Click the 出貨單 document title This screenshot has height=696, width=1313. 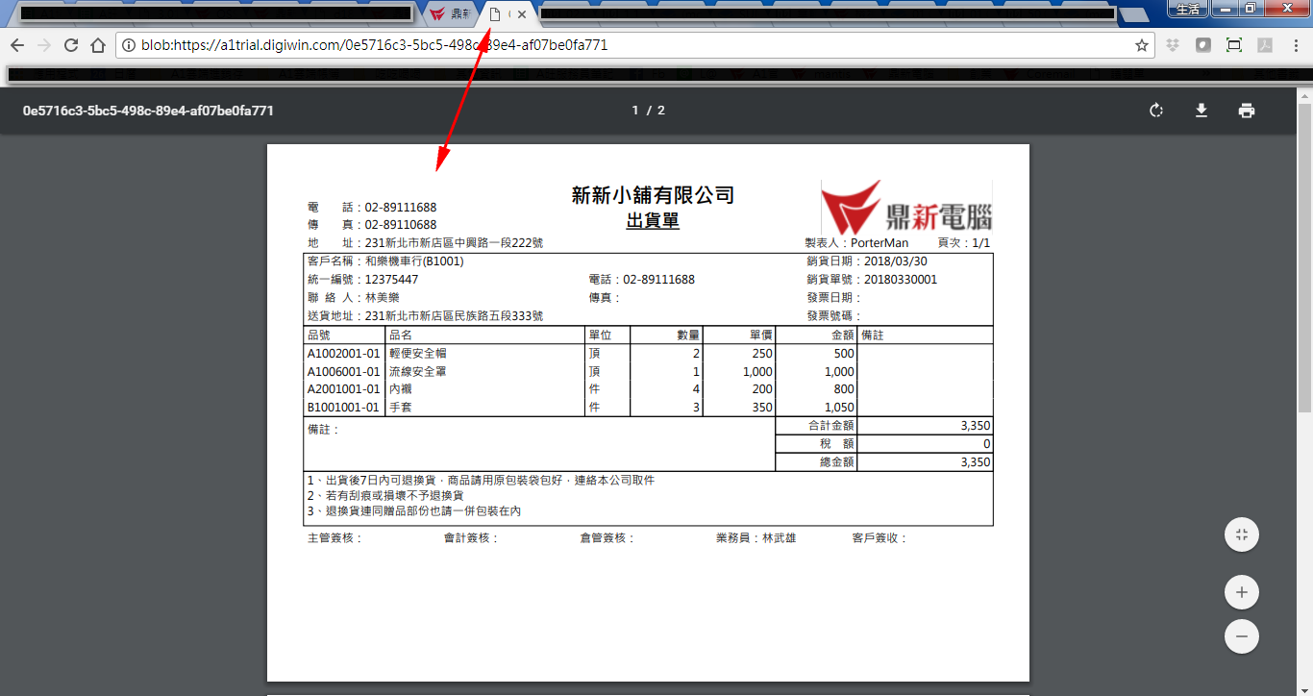point(653,221)
